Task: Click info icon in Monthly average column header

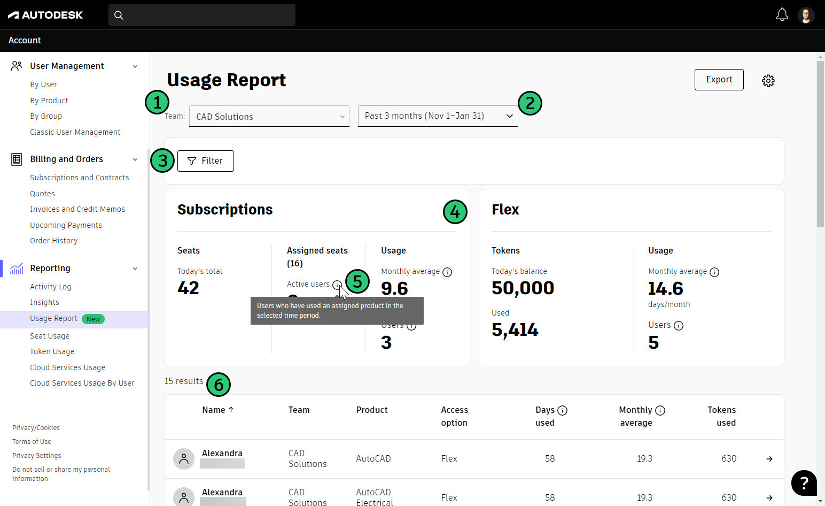Action: click(x=660, y=410)
